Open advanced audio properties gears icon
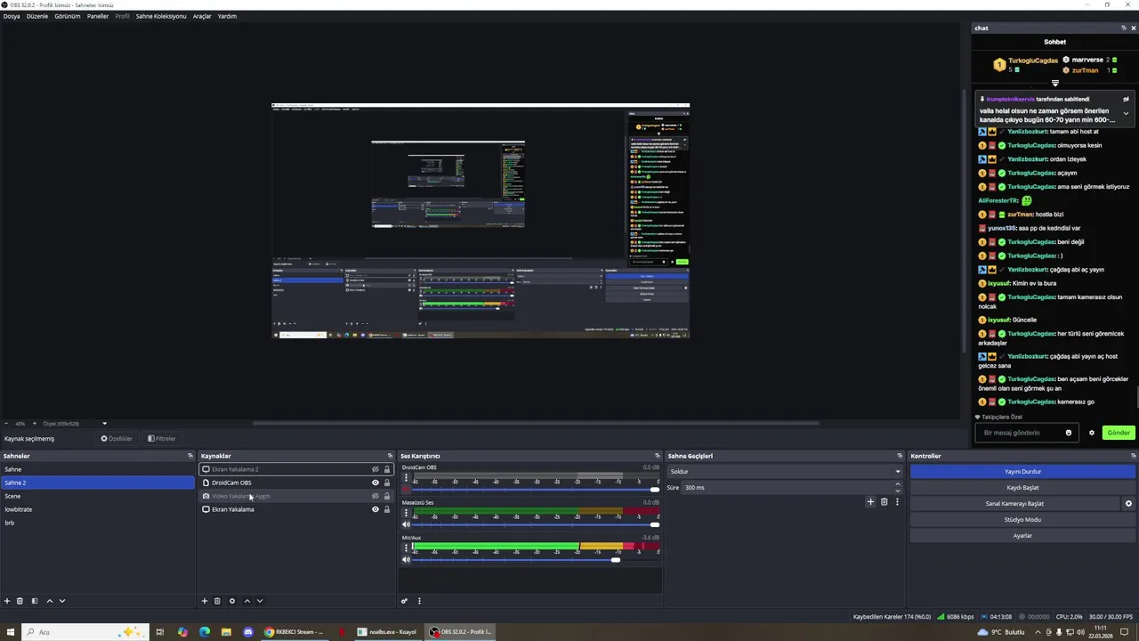The height and width of the screenshot is (641, 1139). coord(404,601)
